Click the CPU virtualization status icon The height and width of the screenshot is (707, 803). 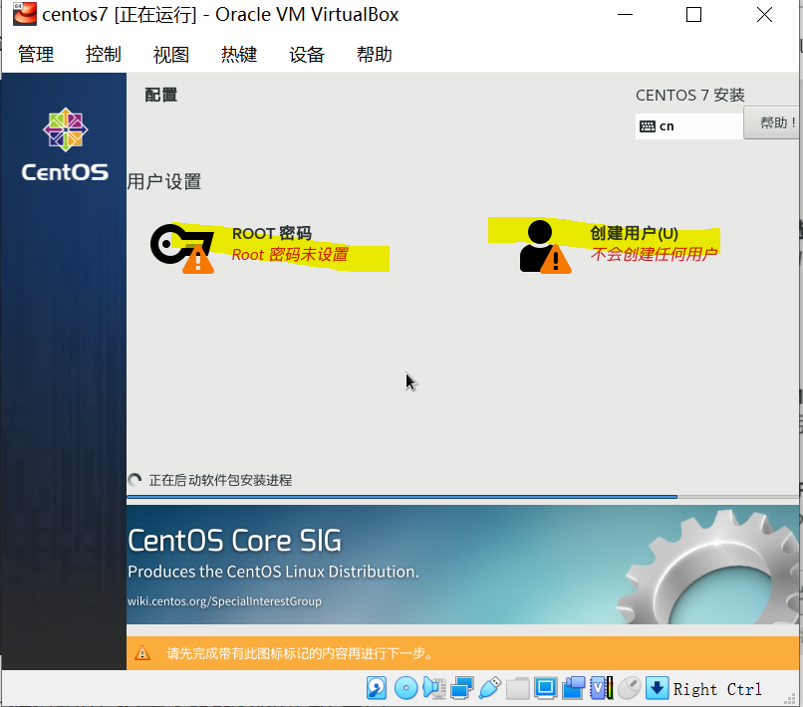pos(601,688)
